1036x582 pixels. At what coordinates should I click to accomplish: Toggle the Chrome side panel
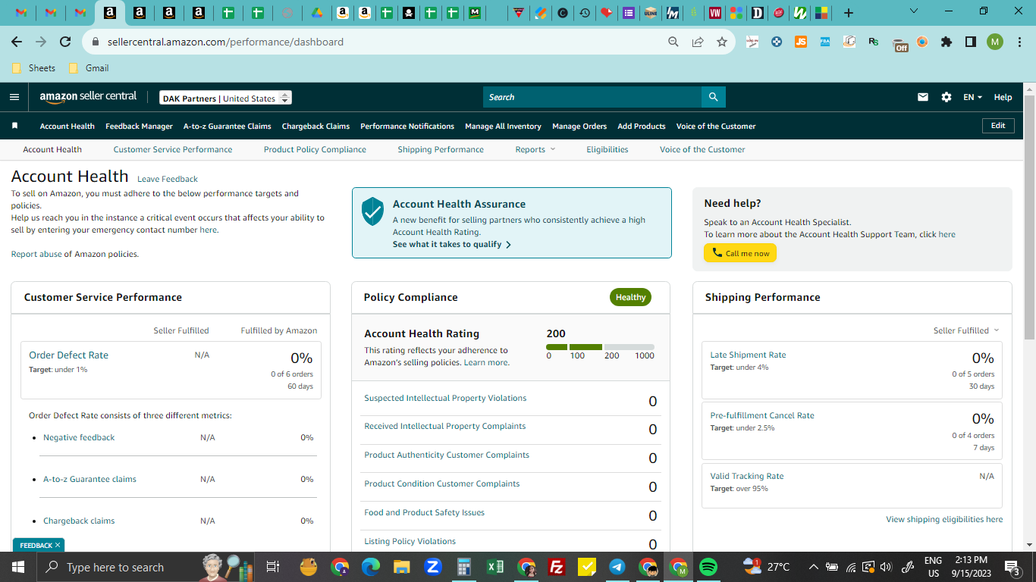point(971,42)
